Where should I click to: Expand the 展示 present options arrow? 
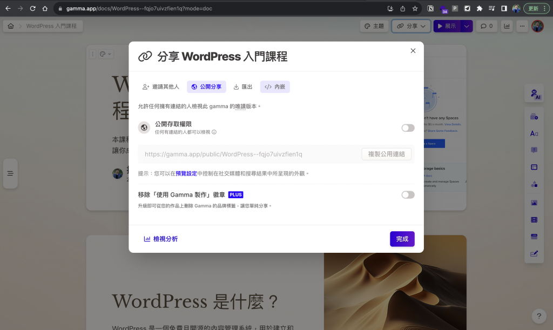(x=467, y=26)
